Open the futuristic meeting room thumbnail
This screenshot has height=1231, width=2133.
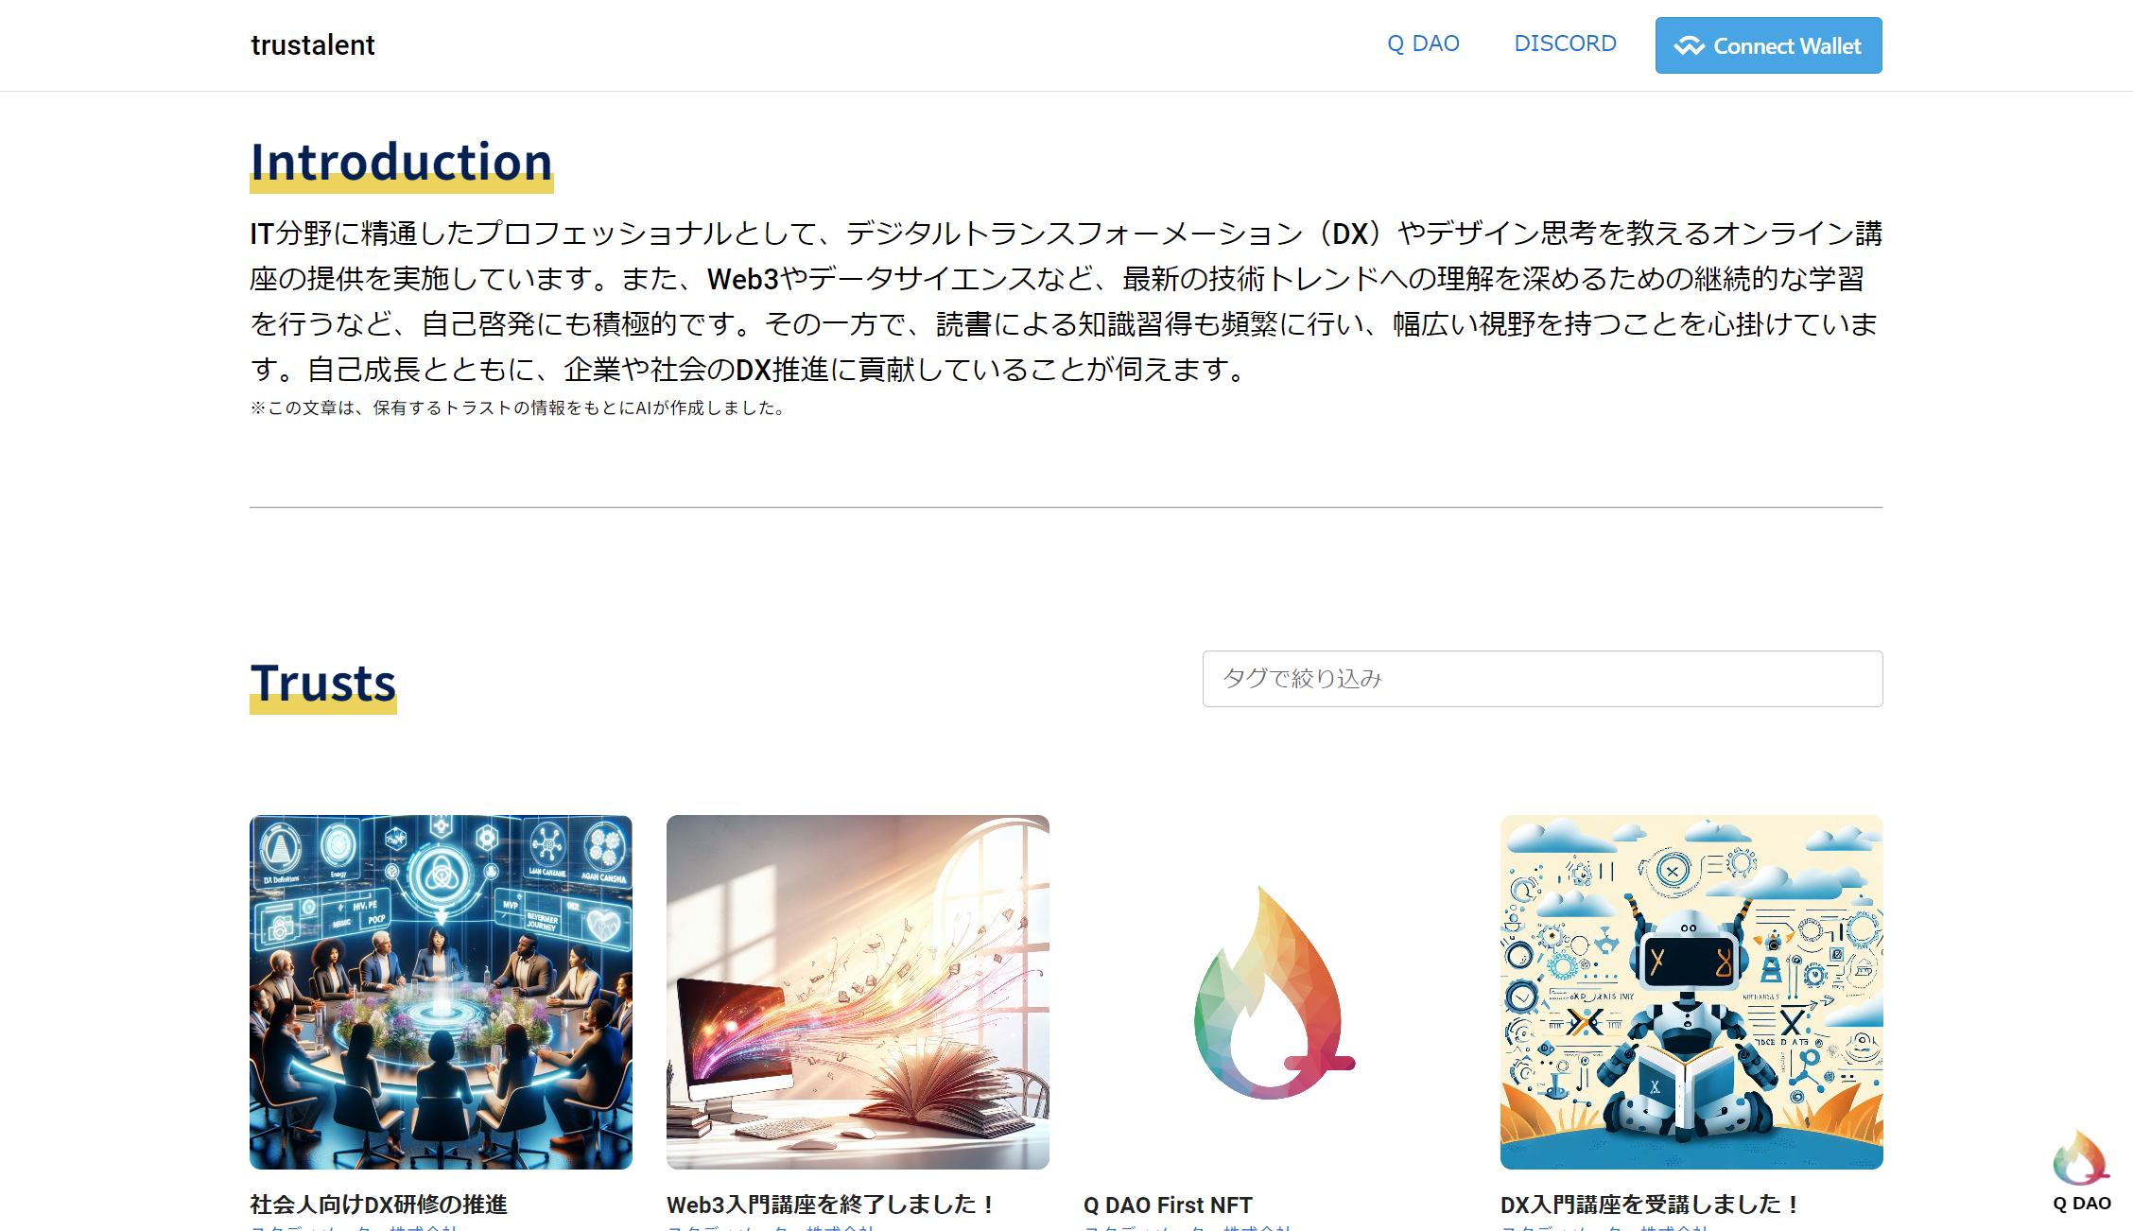(x=441, y=992)
